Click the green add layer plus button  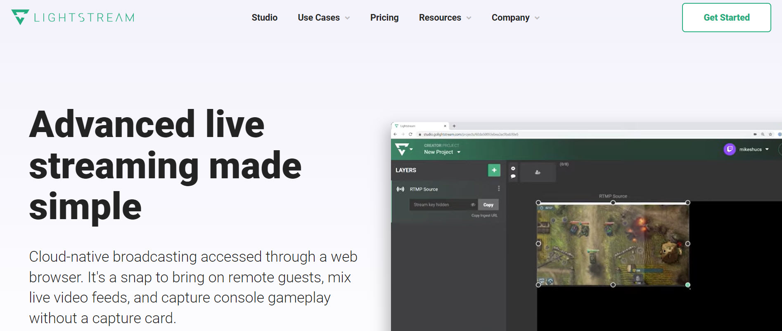(494, 170)
